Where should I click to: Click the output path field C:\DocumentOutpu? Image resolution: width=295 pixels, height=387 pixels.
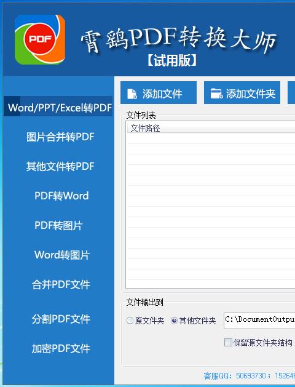pyautogui.click(x=259, y=321)
